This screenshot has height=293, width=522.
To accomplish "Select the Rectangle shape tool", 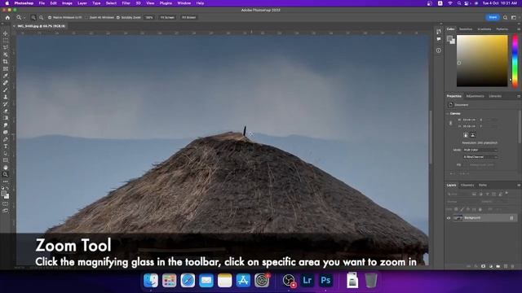I will tap(6, 160).
